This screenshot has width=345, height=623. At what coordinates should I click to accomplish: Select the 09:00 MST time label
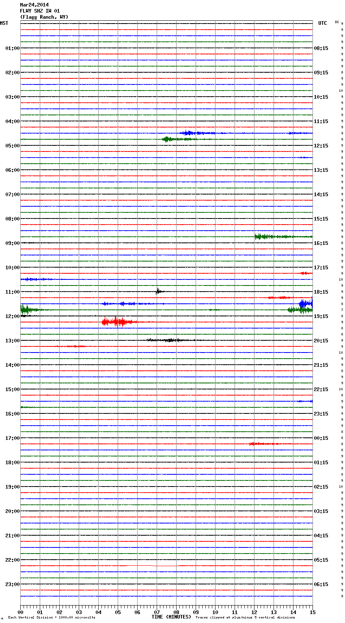click(x=13, y=243)
